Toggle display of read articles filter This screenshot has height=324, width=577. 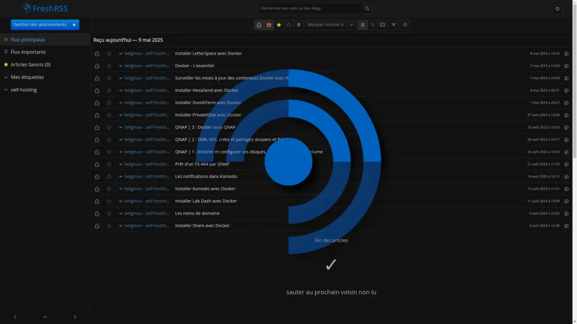pyautogui.click(x=259, y=25)
